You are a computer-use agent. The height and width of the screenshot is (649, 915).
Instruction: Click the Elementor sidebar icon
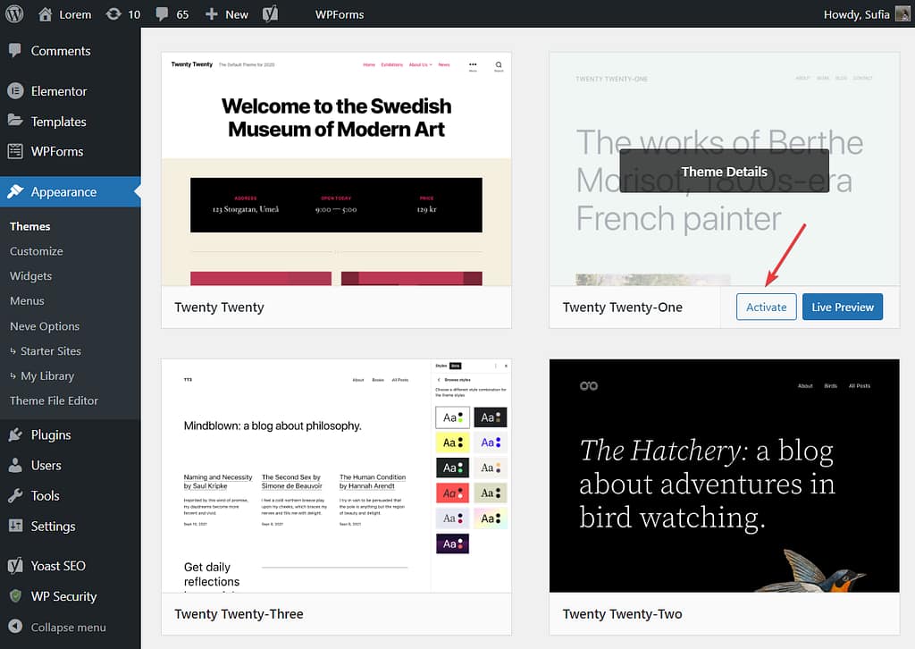pyautogui.click(x=15, y=91)
